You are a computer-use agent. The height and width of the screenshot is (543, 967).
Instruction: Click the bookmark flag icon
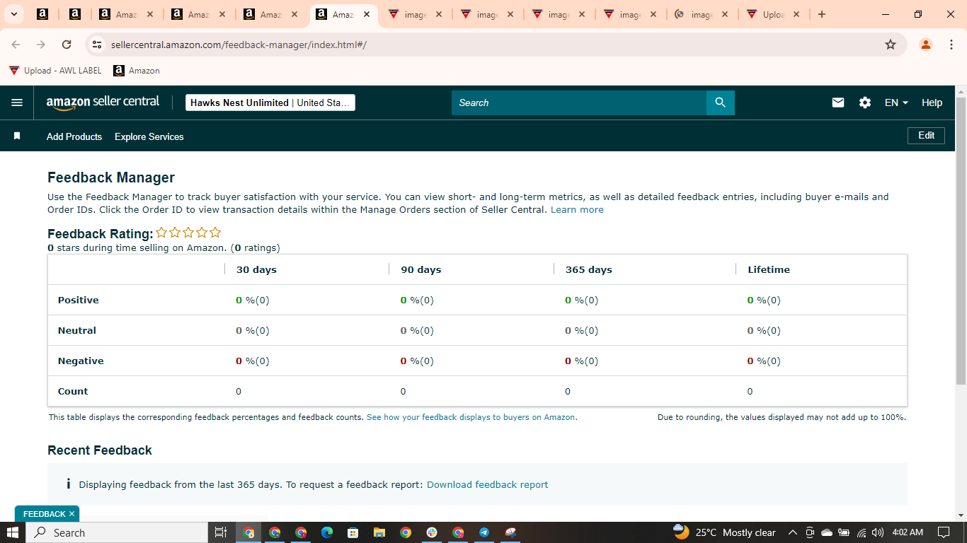[17, 136]
